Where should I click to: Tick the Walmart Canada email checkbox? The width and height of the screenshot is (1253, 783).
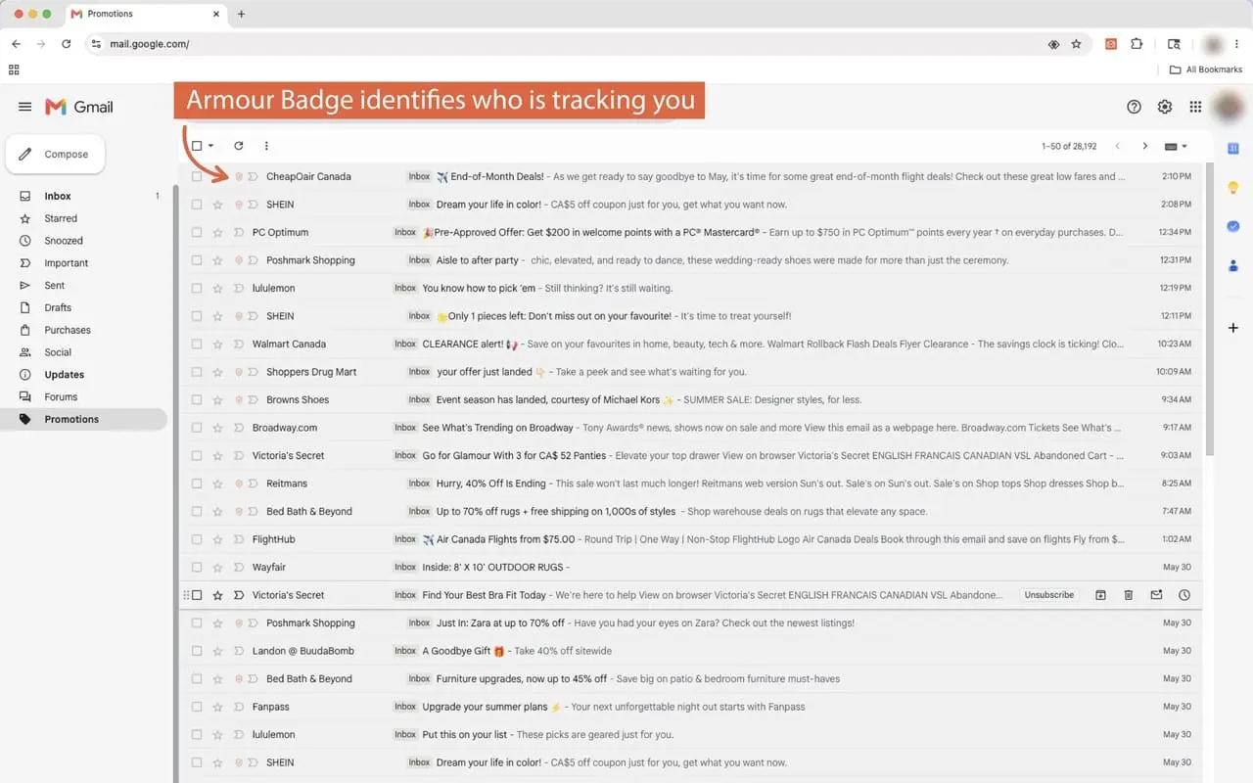[x=197, y=345]
